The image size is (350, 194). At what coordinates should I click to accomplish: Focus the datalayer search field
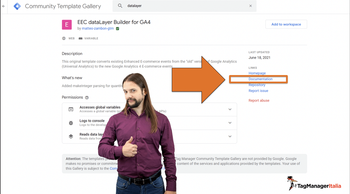click(184, 6)
